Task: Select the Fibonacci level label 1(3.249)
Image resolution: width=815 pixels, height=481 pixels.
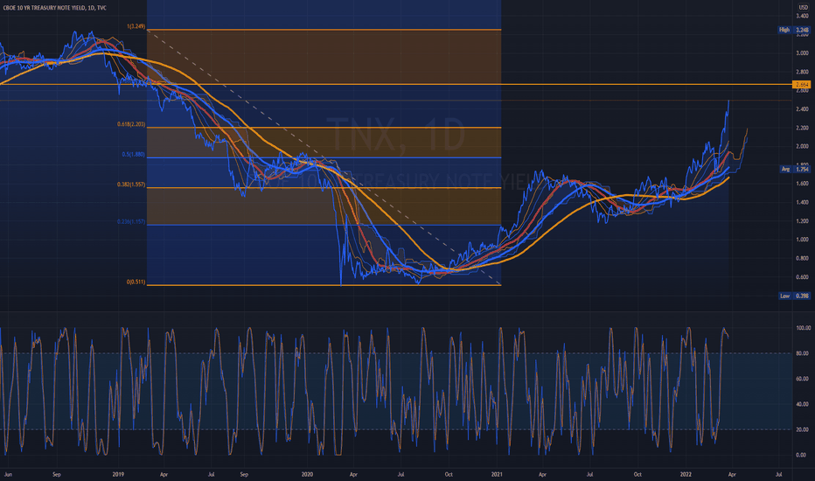Action: 136,26
